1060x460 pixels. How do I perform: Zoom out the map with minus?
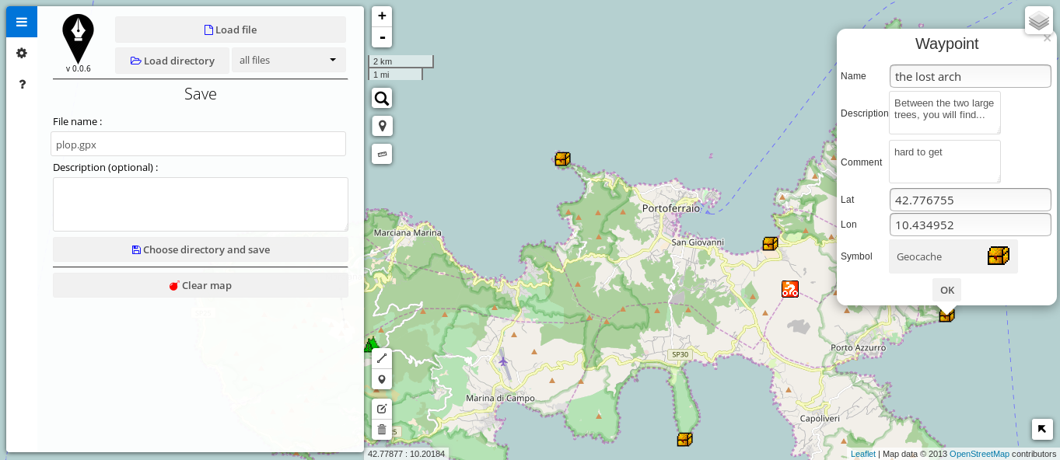[x=382, y=37]
